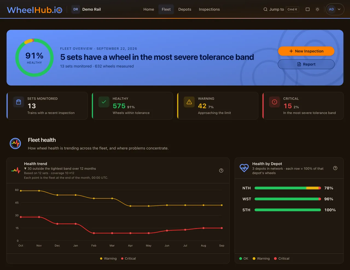Open the Healthy 575 wheels card
This screenshot has width=350, height=270.
click(x=132, y=106)
